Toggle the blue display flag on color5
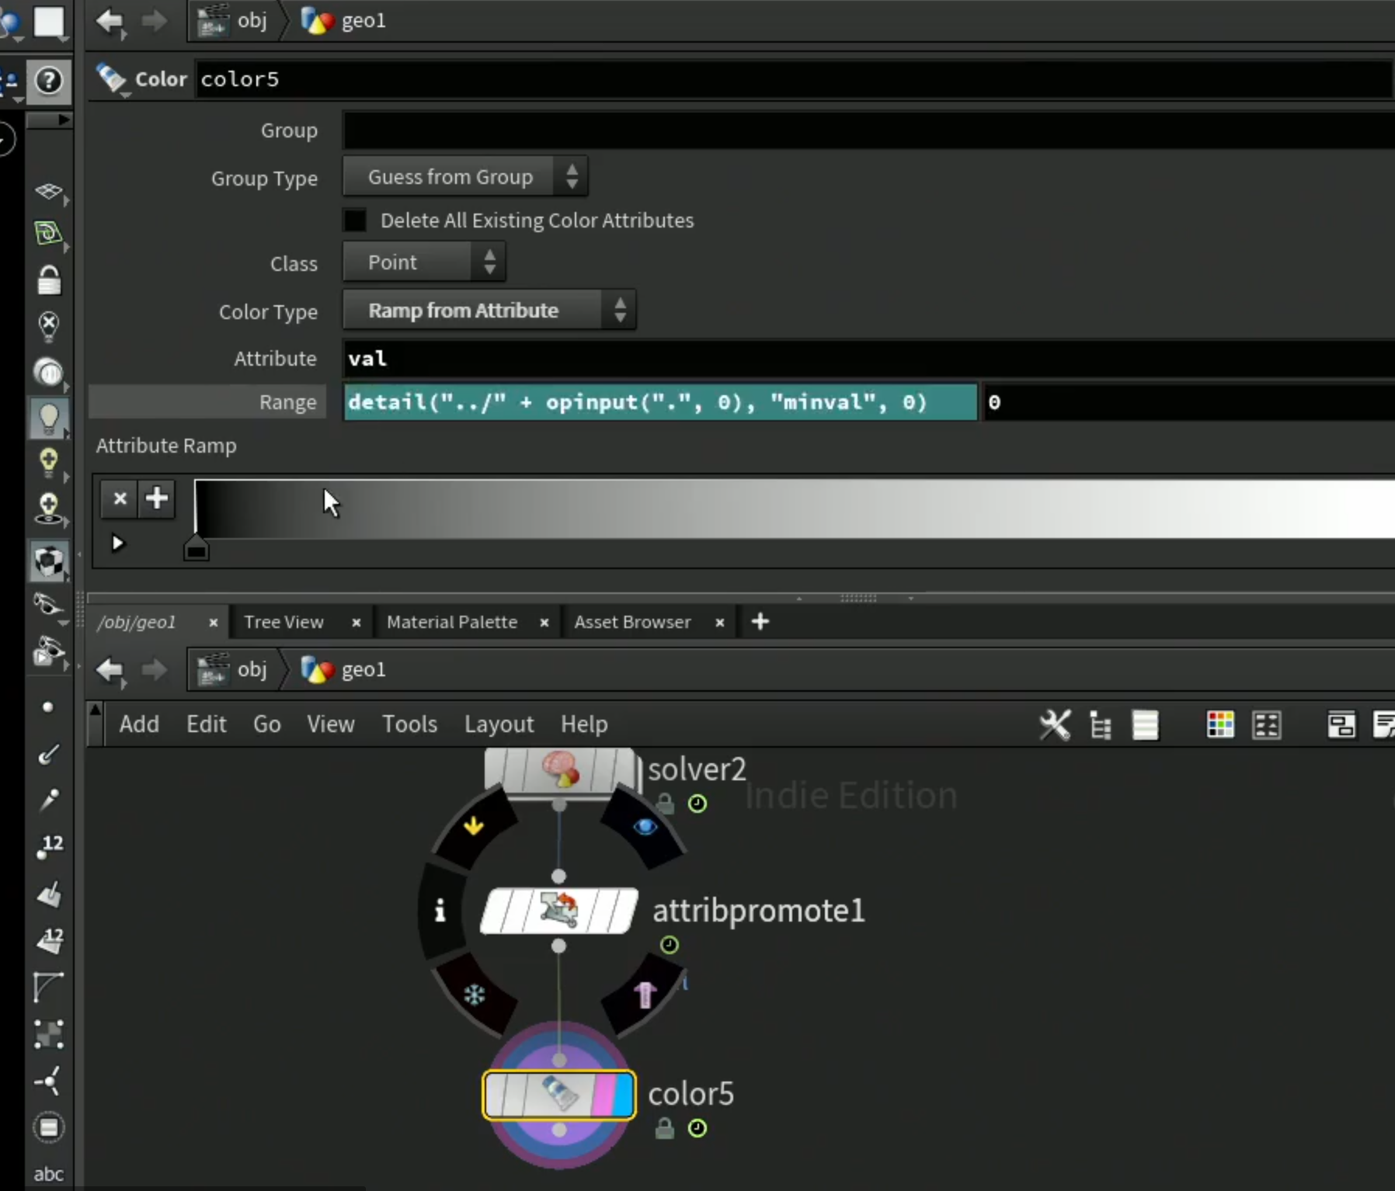The height and width of the screenshot is (1191, 1395). (x=623, y=1095)
